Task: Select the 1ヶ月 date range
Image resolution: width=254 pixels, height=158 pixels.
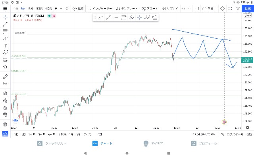Action: click(x=32, y=134)
